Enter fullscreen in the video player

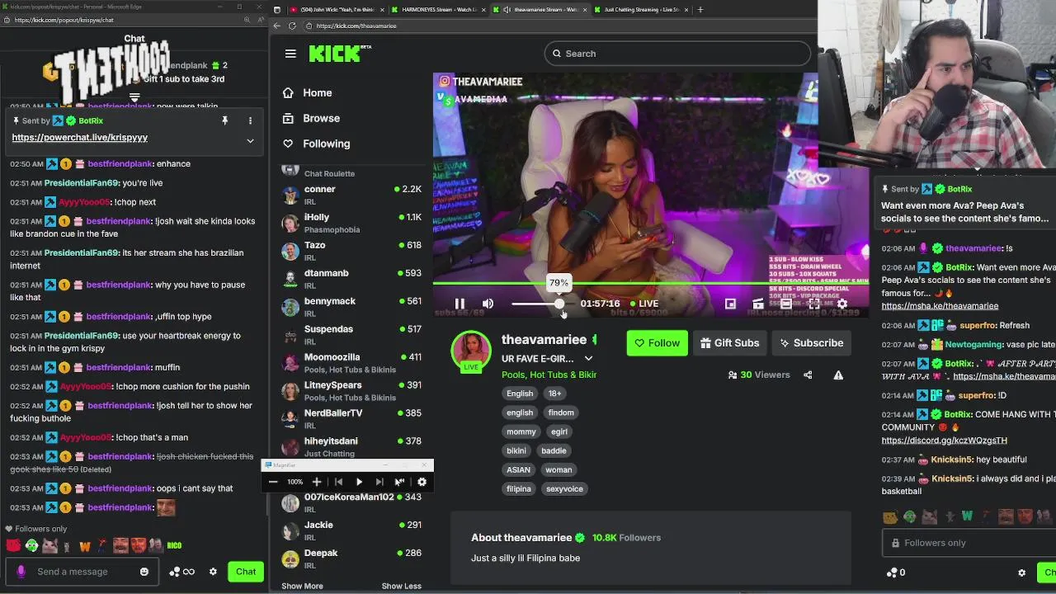(x=814, y=304)
